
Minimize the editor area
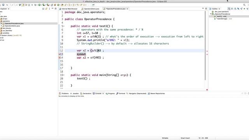click(x=203, y=9)
